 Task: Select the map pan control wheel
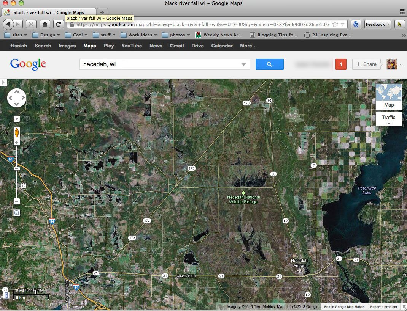(x=17, y=98)
